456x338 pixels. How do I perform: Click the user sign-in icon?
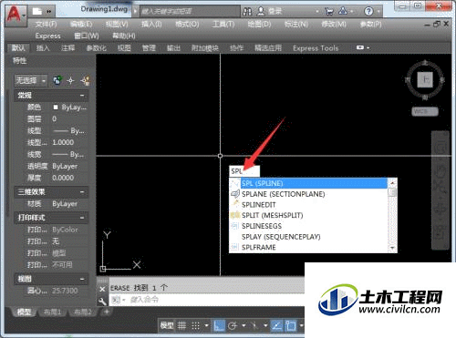[261, 11]
